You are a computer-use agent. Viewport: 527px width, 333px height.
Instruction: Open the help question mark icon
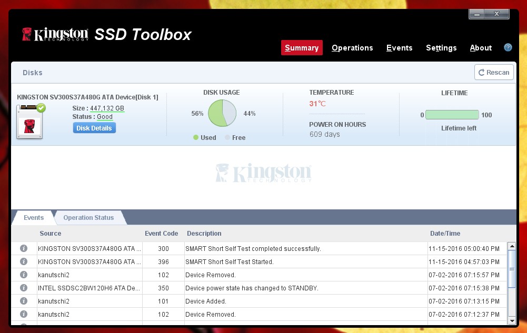point(508,47)
